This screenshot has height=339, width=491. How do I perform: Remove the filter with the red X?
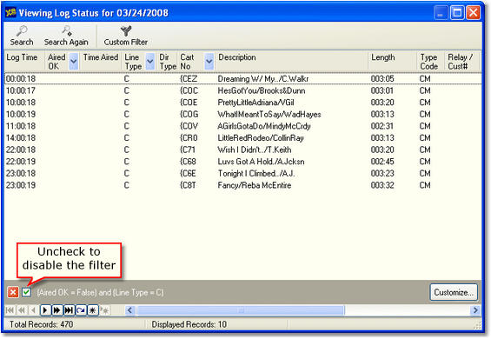pyautogui.click(x=13, y=292)
